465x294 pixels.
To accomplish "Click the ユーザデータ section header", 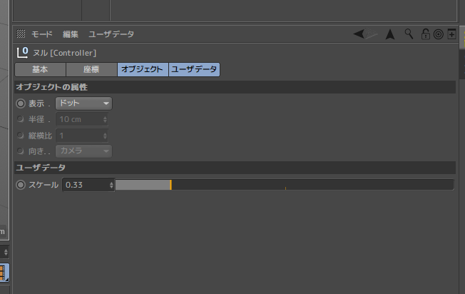I will [235, 168].
